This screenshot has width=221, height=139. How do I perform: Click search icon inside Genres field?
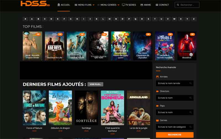[x=190, y=127]
